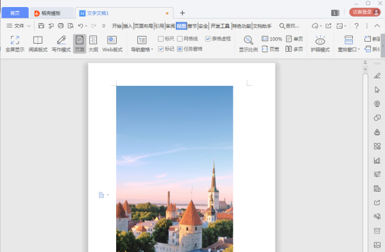Click the print icon in quick toolbar
Image resolution: width=385 pixels, height=252 pixels.
(61, 26)
